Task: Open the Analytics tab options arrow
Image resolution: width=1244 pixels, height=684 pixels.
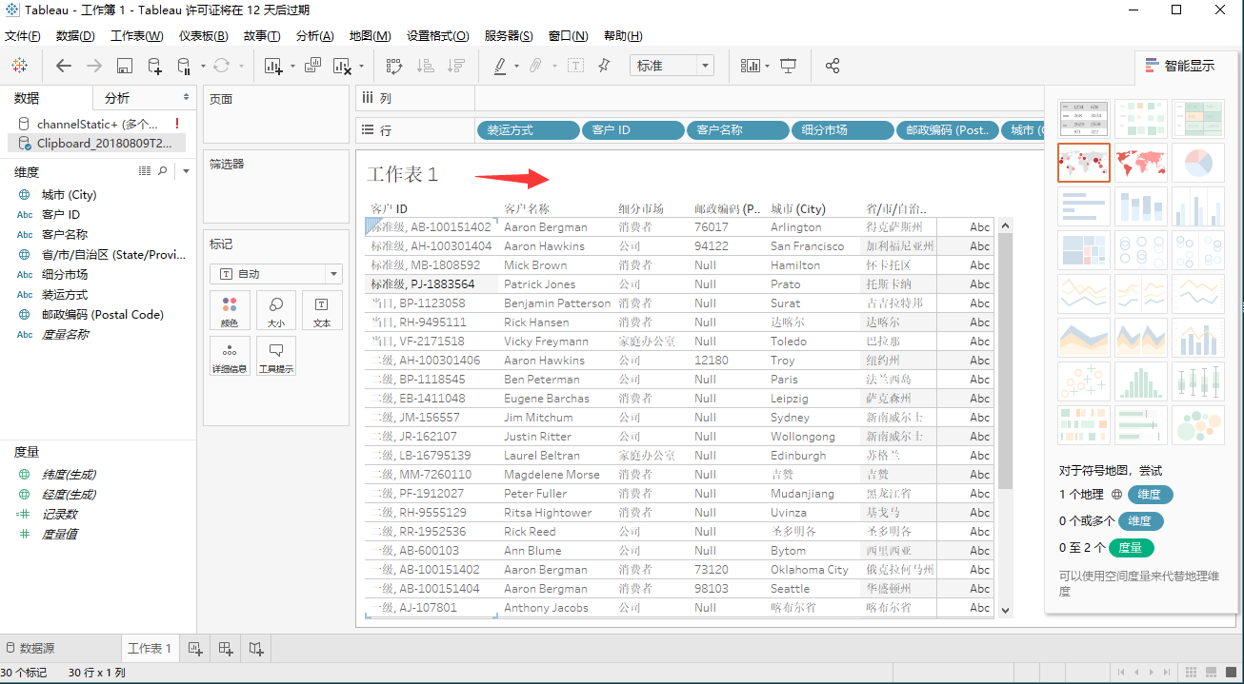Action: tap(186, 97)
